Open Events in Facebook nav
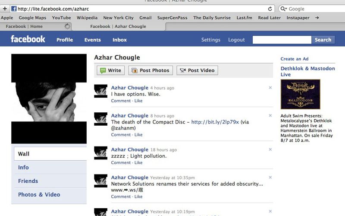The image size is (345, 216). click(x=93, y=40)
